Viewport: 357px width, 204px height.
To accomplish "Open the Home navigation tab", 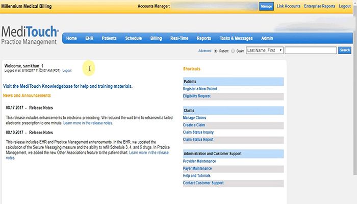I will point(71,38).
